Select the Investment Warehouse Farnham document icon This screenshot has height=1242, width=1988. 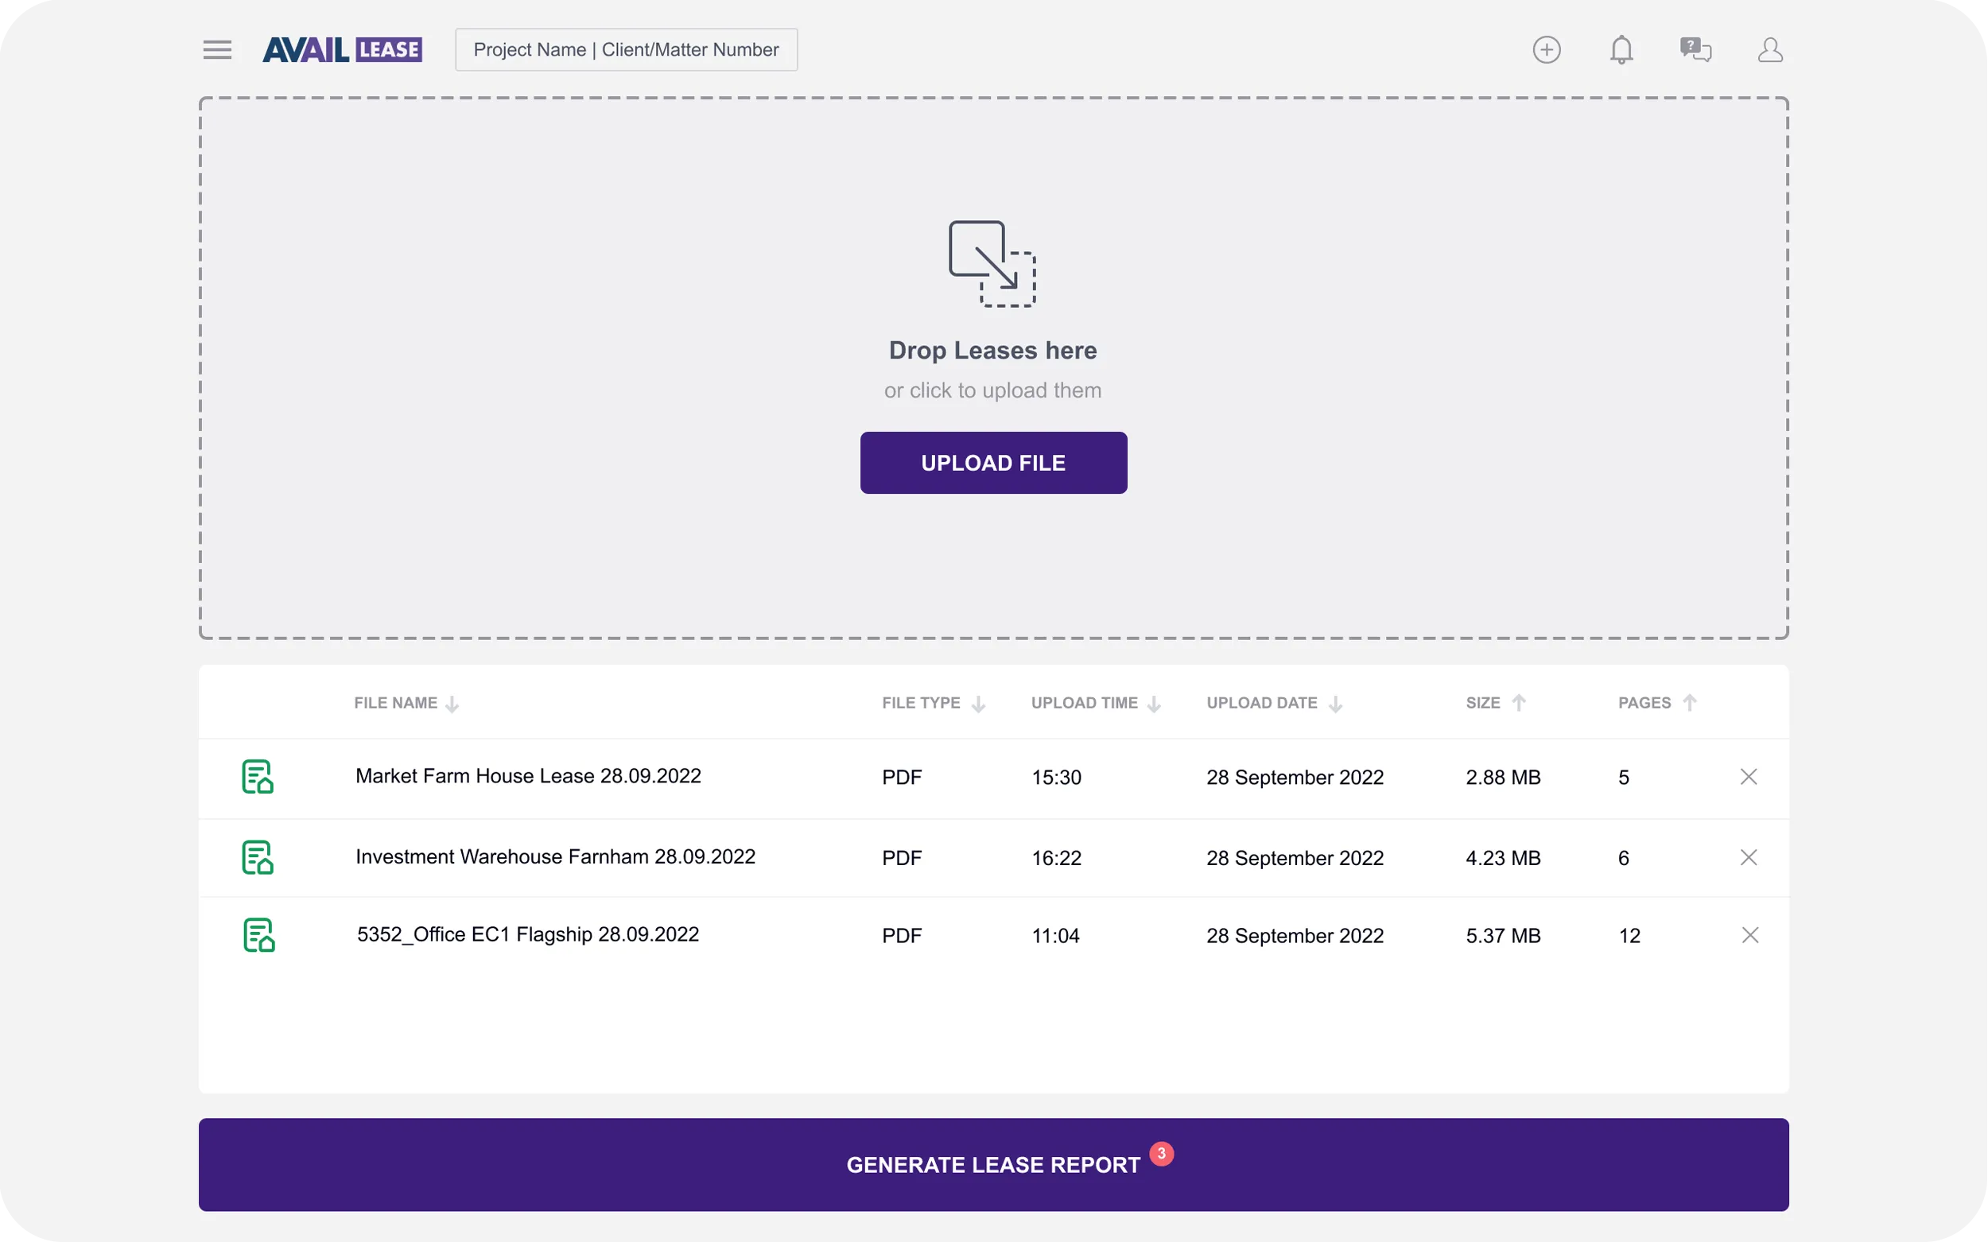(x=257, y=858)
